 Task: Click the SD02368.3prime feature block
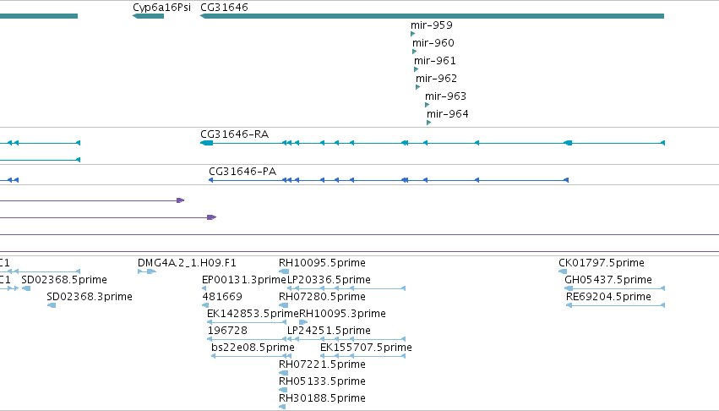coord(52,305)
